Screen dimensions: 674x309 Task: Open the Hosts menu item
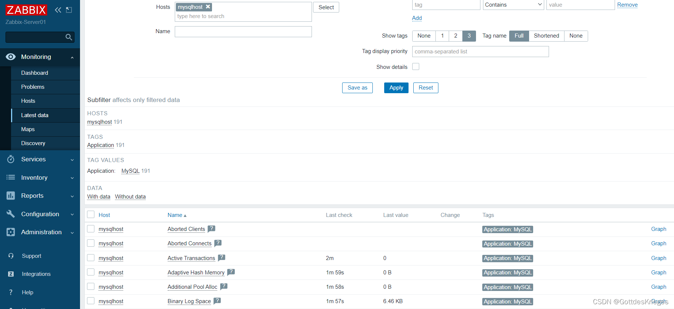[x=45, y=101]
